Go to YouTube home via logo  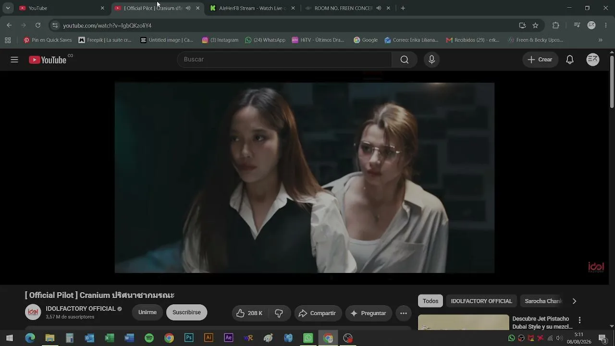click(48, 60)
